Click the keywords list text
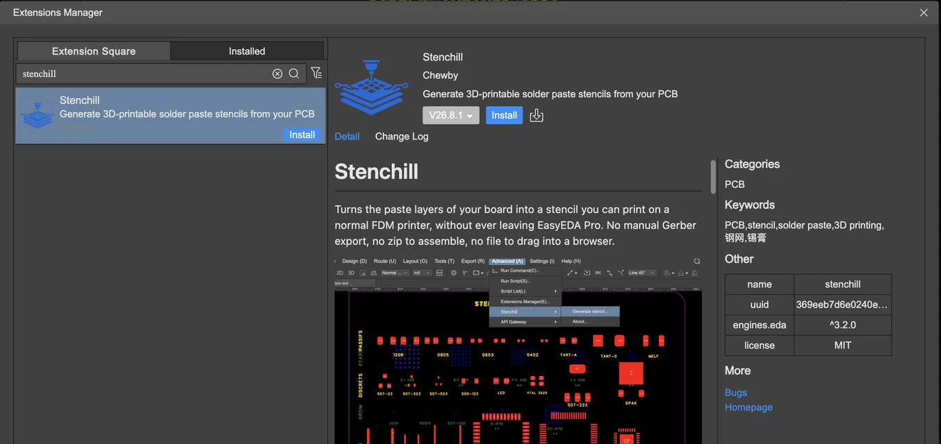Viewport: 941px width, 444px height. pyautogui.click(x=804, y=231)
